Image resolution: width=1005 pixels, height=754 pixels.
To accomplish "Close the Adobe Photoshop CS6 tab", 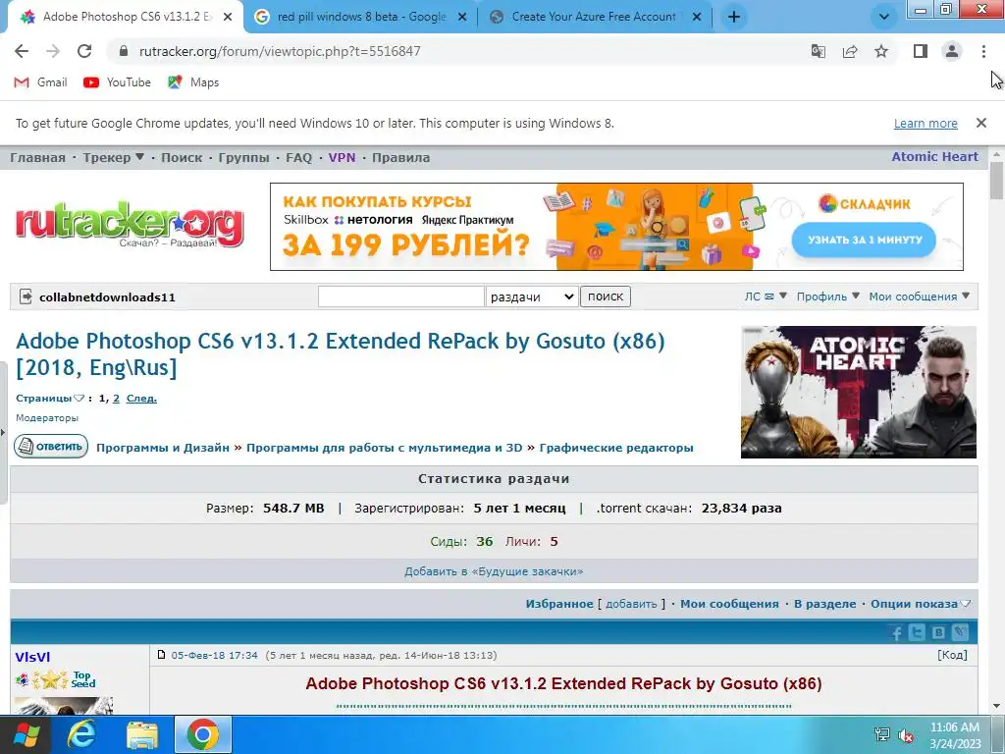I will pos(228,18).
